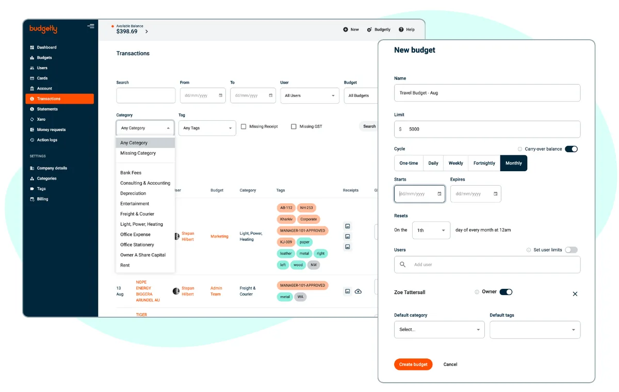Open the All Users filter dropdown

[x=309, y=95]
